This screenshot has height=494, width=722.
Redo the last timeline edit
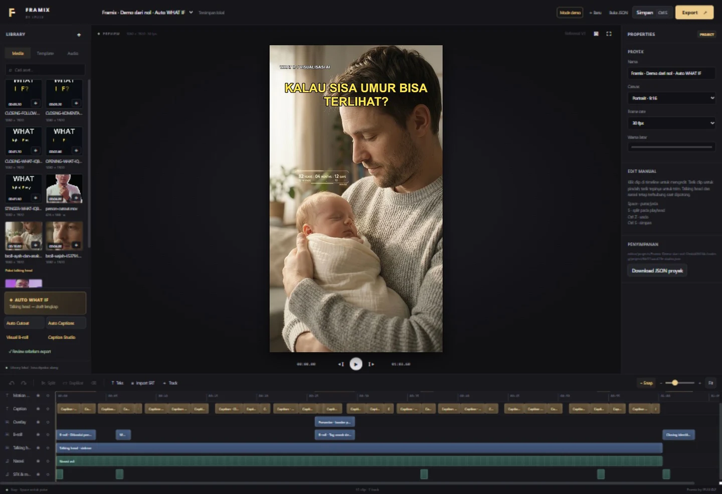point(24,383)
